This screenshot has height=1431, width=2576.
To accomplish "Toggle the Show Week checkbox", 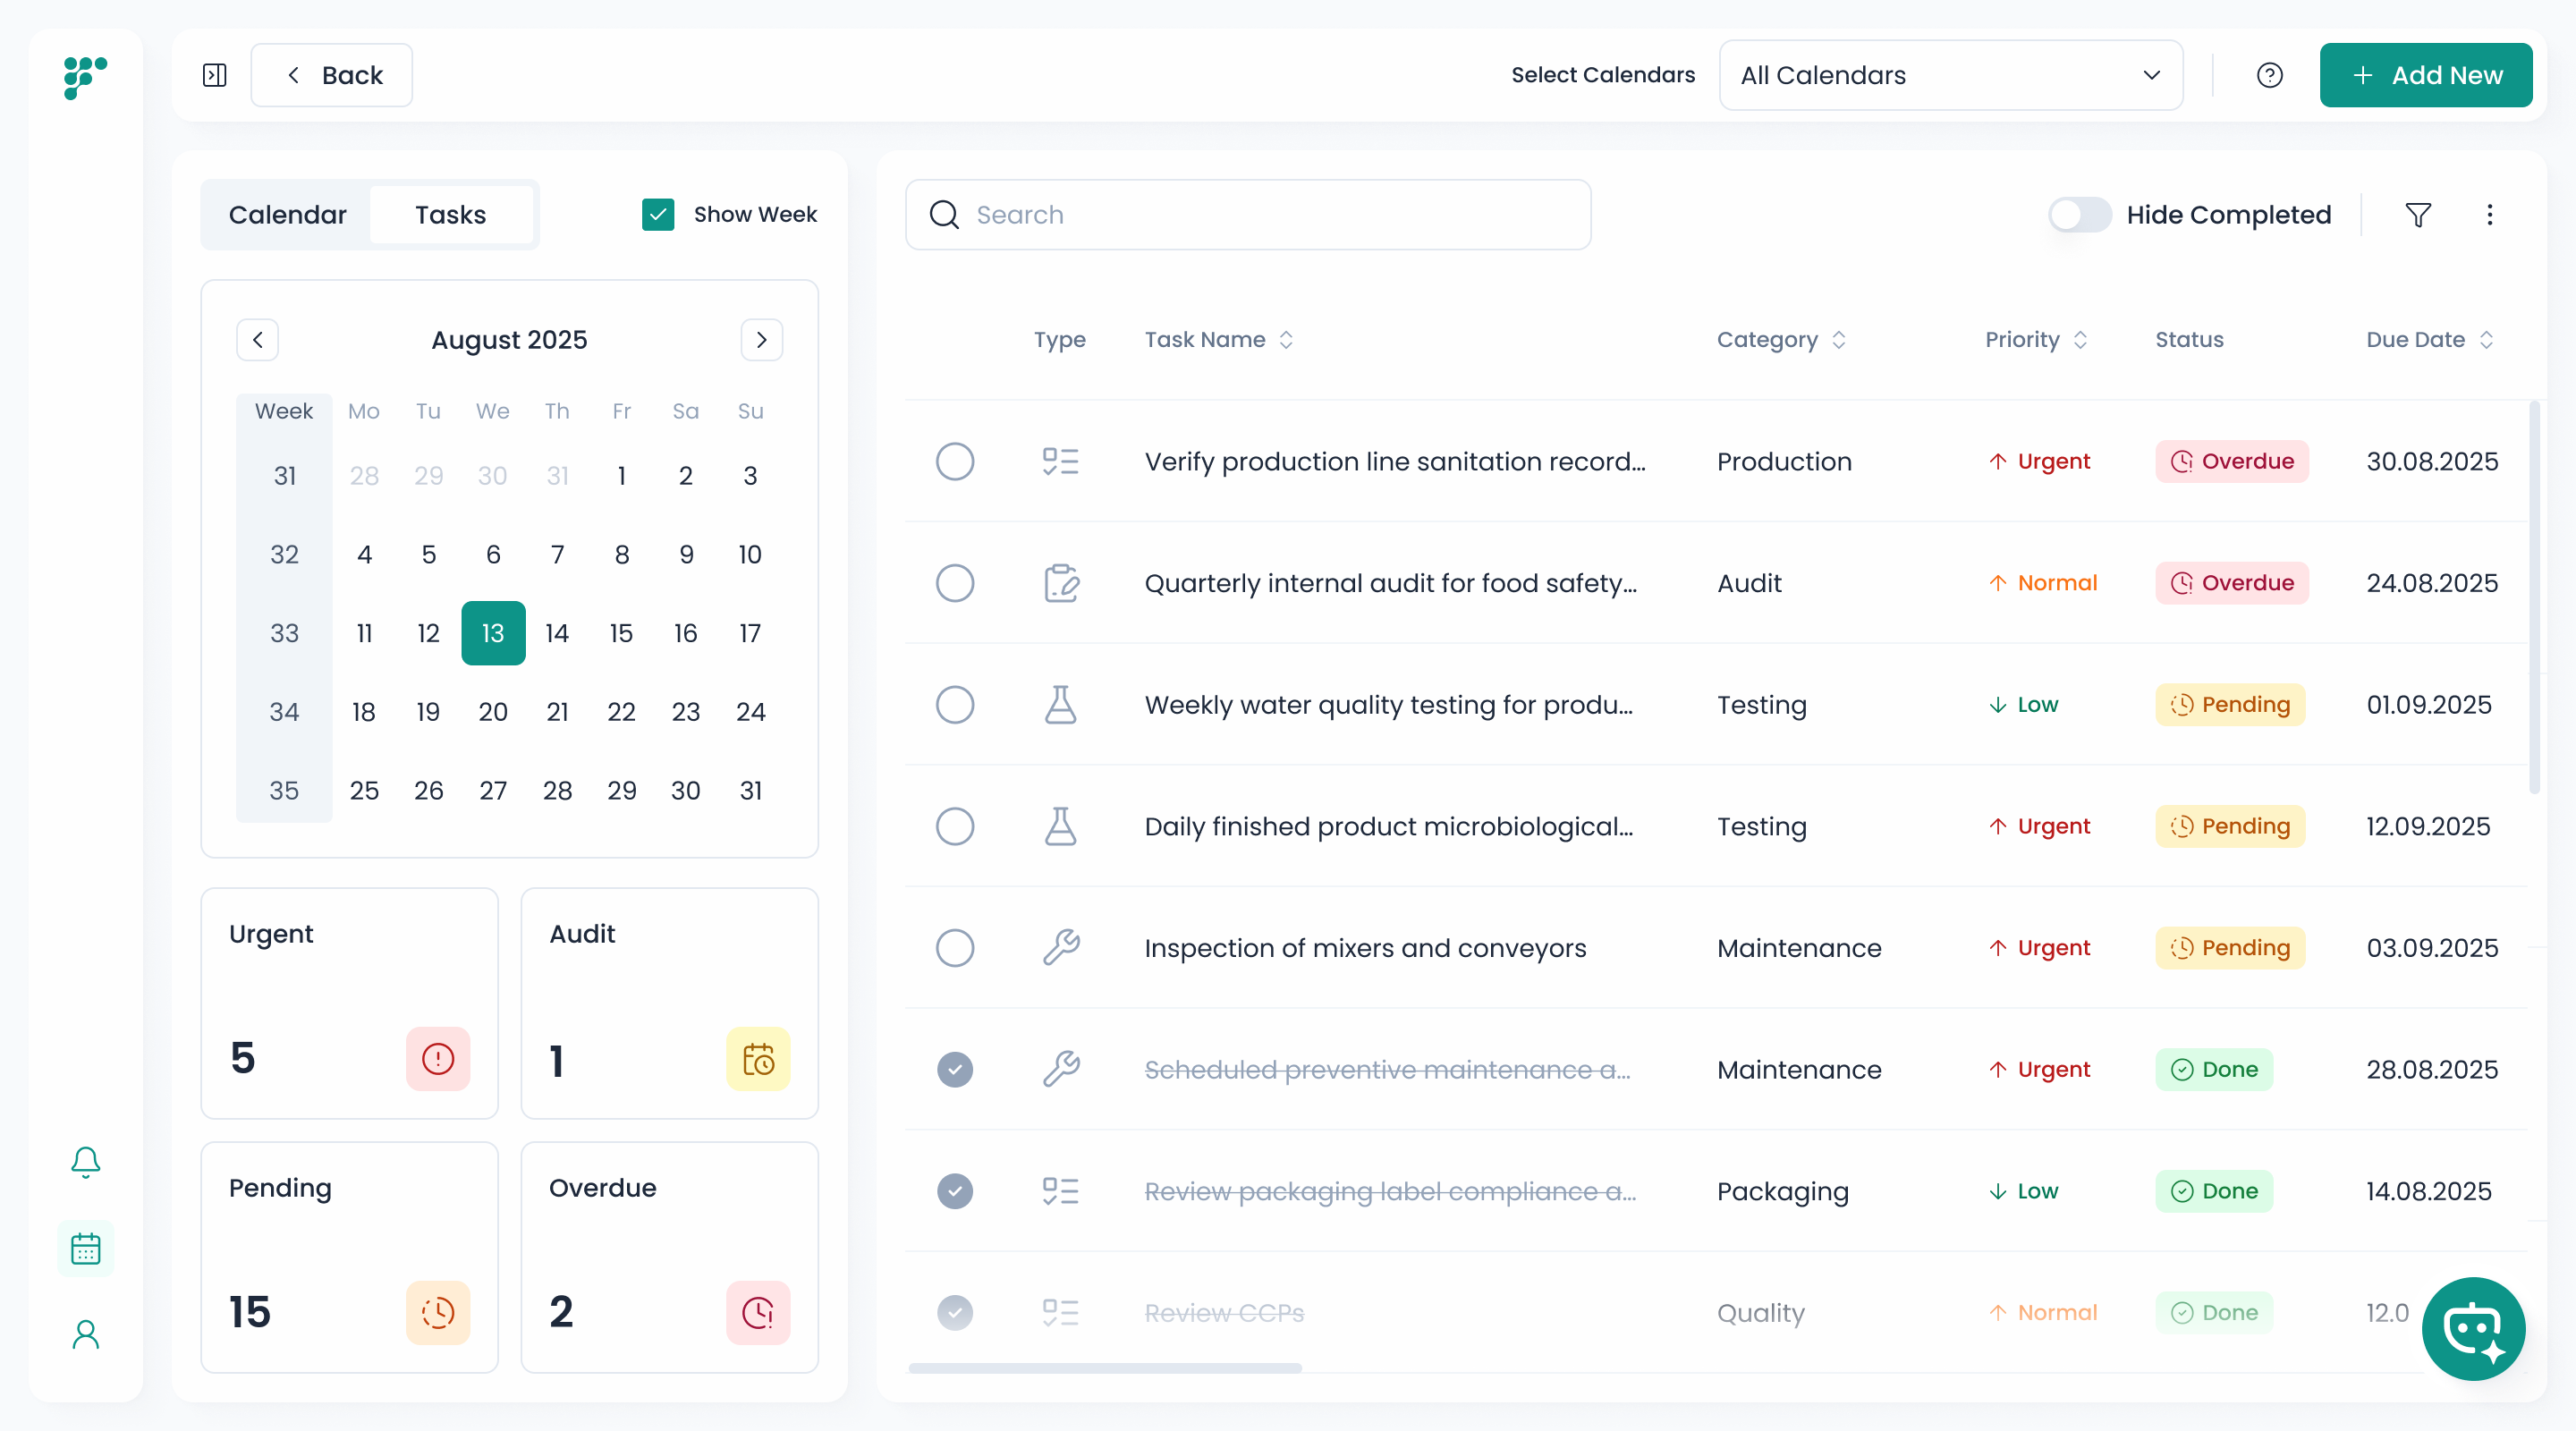I will 657,214.
